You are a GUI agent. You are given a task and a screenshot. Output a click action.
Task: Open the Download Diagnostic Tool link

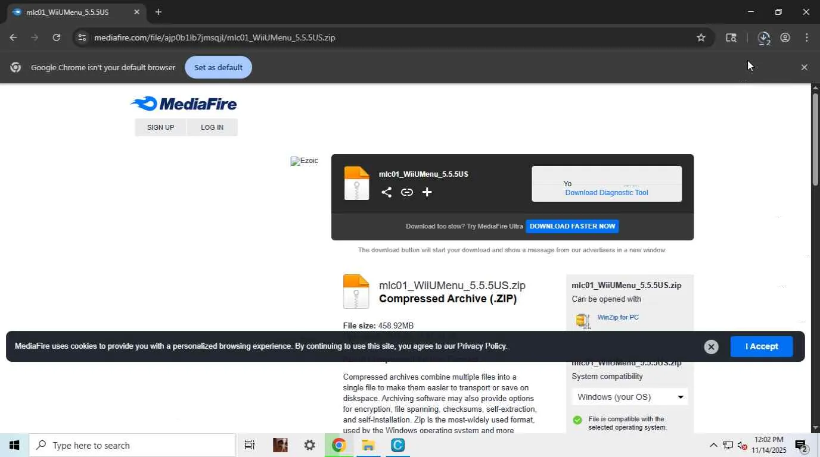[606, 193]
